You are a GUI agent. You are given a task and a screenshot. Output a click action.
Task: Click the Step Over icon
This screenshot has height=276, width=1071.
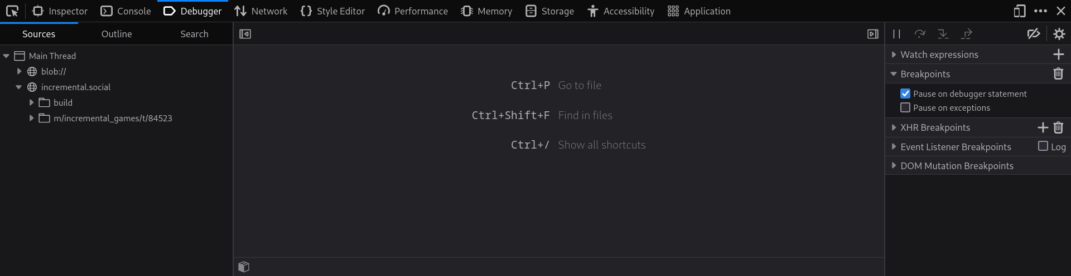click(920, 34)
